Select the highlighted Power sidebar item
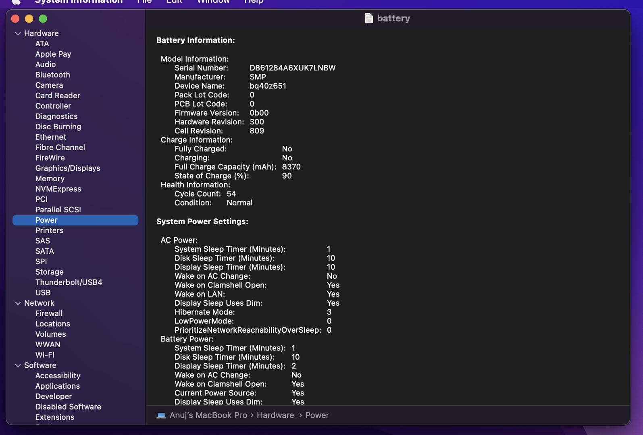Viewport: 643px width, 435px height. pos(75,220)
